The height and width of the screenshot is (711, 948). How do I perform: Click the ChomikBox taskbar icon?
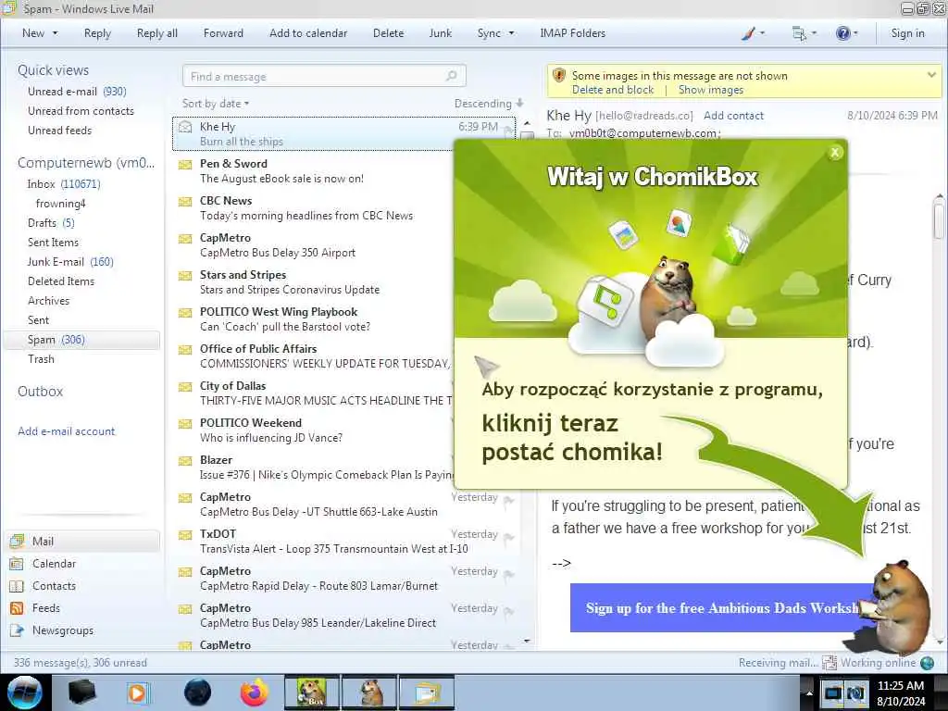pyautogui.click(x=312, y=692)
